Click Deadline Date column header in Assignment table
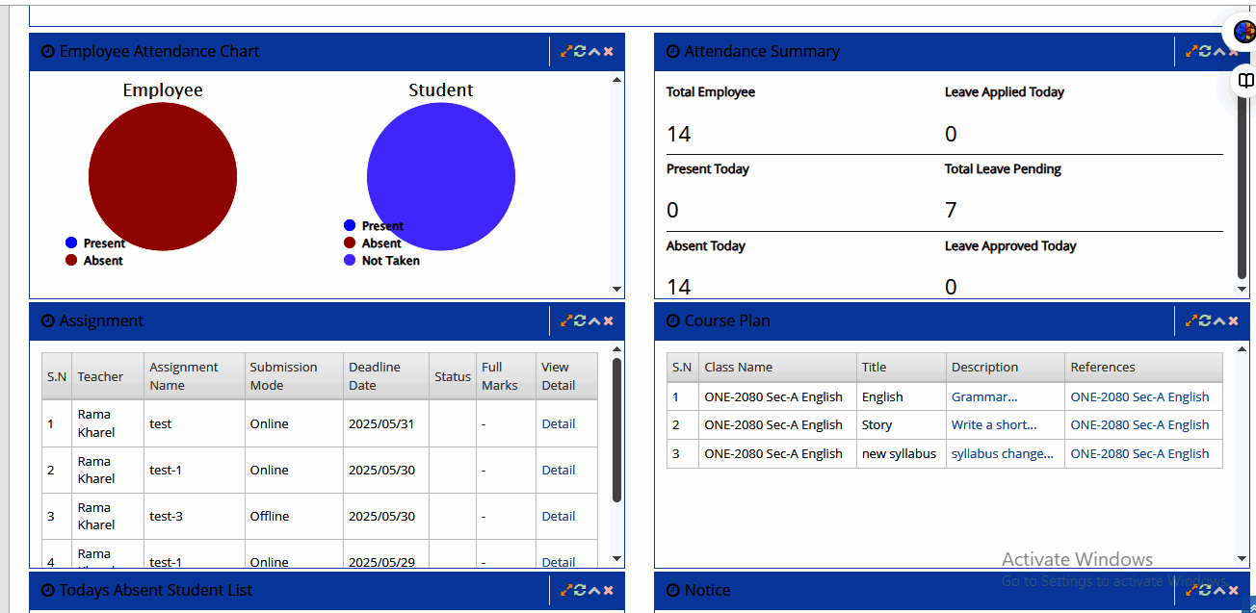Viewport: 1256px width, 613px height. click(386, 376)
